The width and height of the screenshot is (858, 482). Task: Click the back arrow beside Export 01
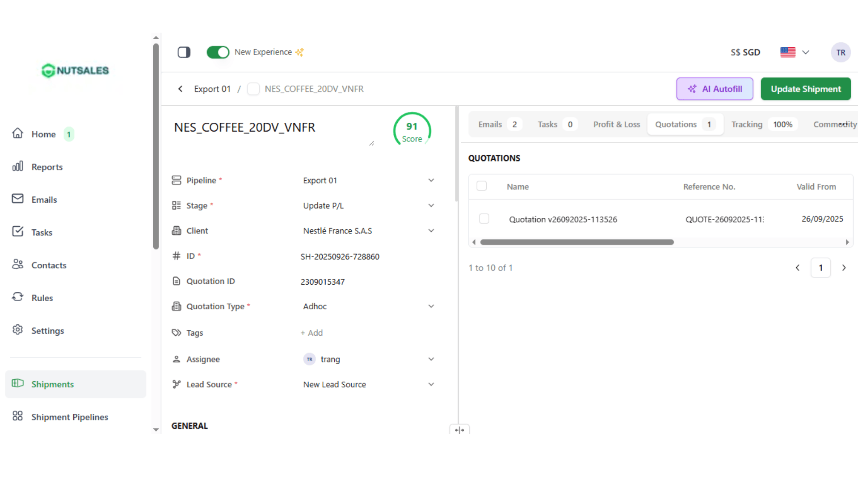(181, 89)
